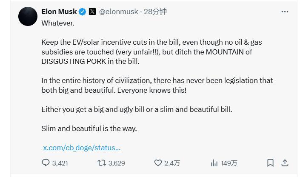Click the 2.4万 likes count
The width and height of the screenshot is (303, 177).
172,163
